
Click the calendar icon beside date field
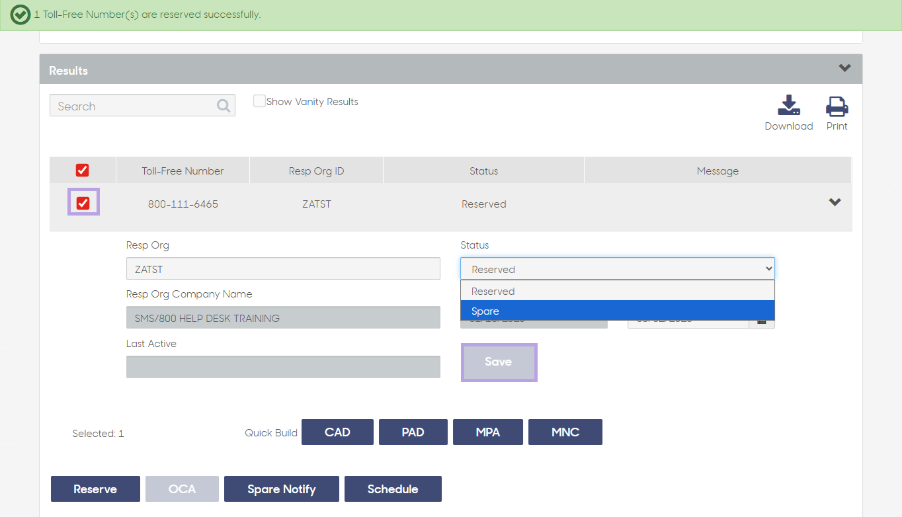pyautogui.click(x=761, y=321)
